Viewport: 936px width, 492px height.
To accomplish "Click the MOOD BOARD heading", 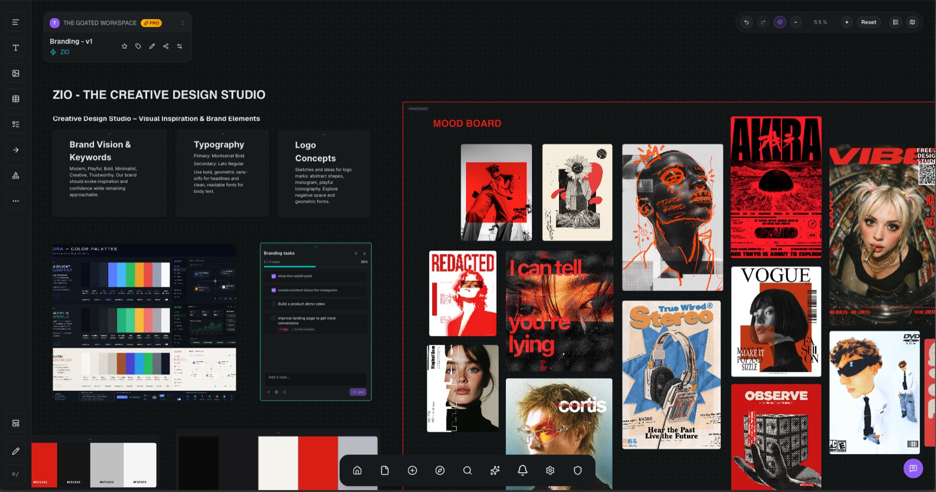I will tap(467, 124).
